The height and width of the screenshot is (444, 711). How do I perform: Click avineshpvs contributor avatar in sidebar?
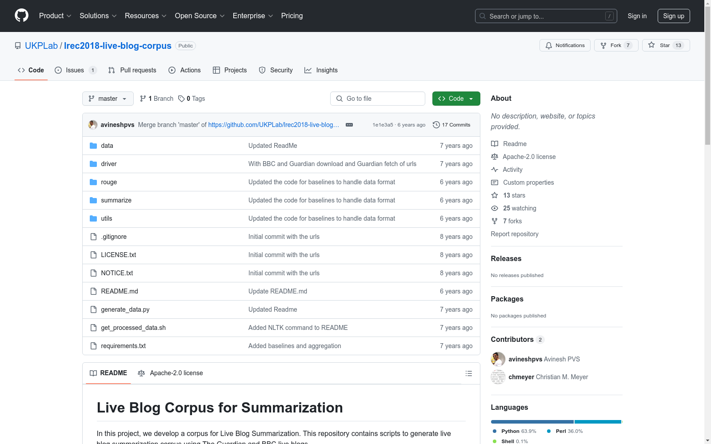[498, 359]
